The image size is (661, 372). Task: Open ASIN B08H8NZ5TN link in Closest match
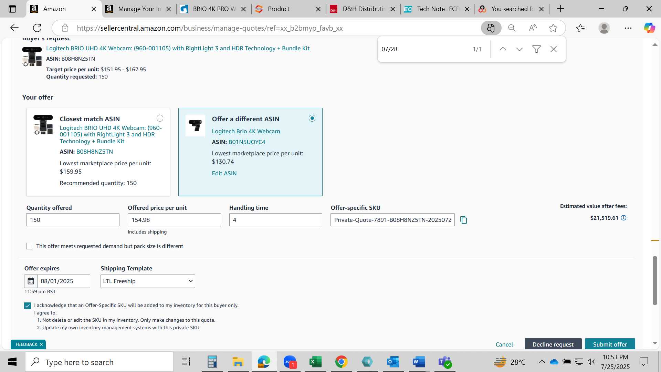click(95, 152)
